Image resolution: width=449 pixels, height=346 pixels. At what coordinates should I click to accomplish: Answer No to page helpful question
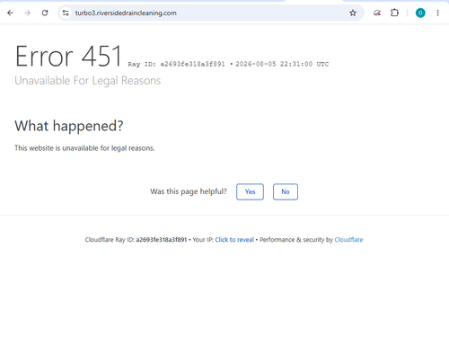286,191
